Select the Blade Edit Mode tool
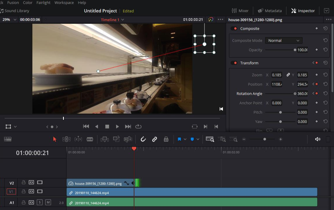Image resolution: width=334 pixels, height=210 pixels. [x=90, y=139]
